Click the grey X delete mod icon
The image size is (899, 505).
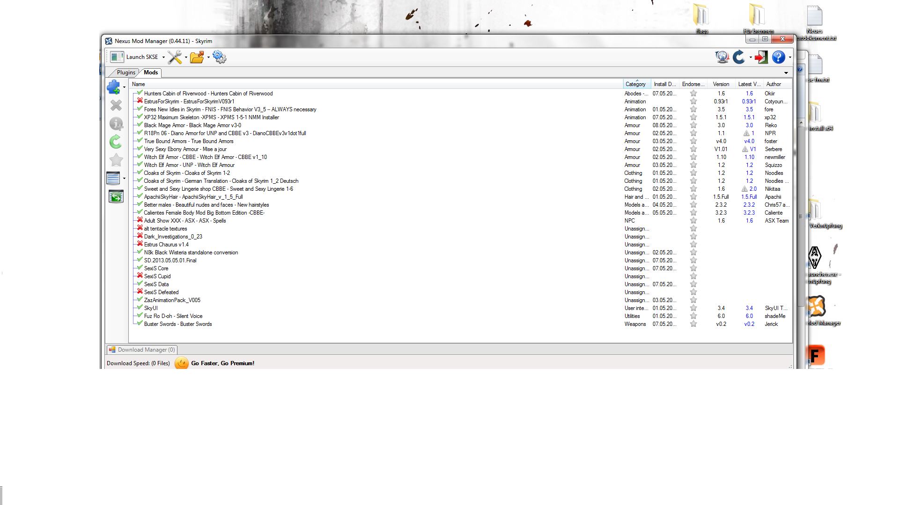(x=116, y=105)
